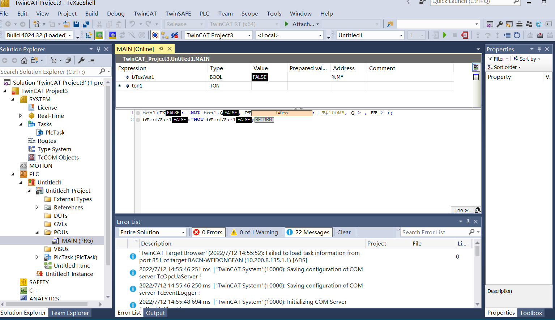Collapse All in Solution Explorer toolbar
The height and width of the screenshot is (320, 555).
68,60
